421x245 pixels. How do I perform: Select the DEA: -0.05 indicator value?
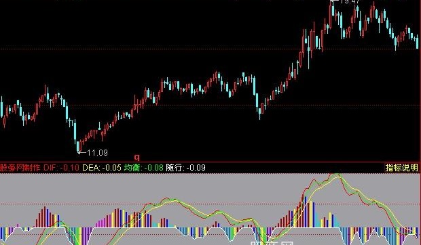pos(102,168)
